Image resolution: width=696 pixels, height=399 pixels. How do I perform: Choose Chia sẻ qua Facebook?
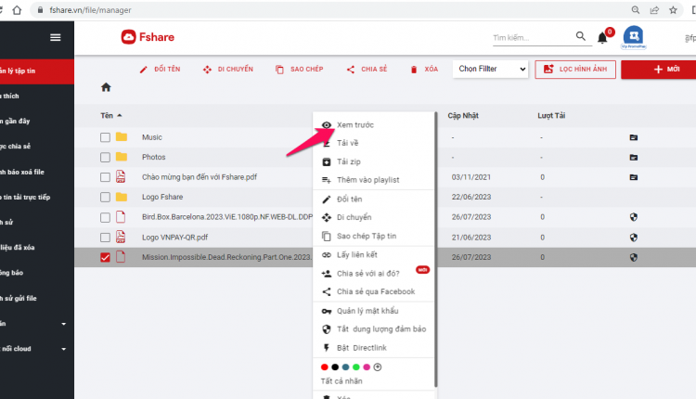pyautogui.click(x=374, y=291)
